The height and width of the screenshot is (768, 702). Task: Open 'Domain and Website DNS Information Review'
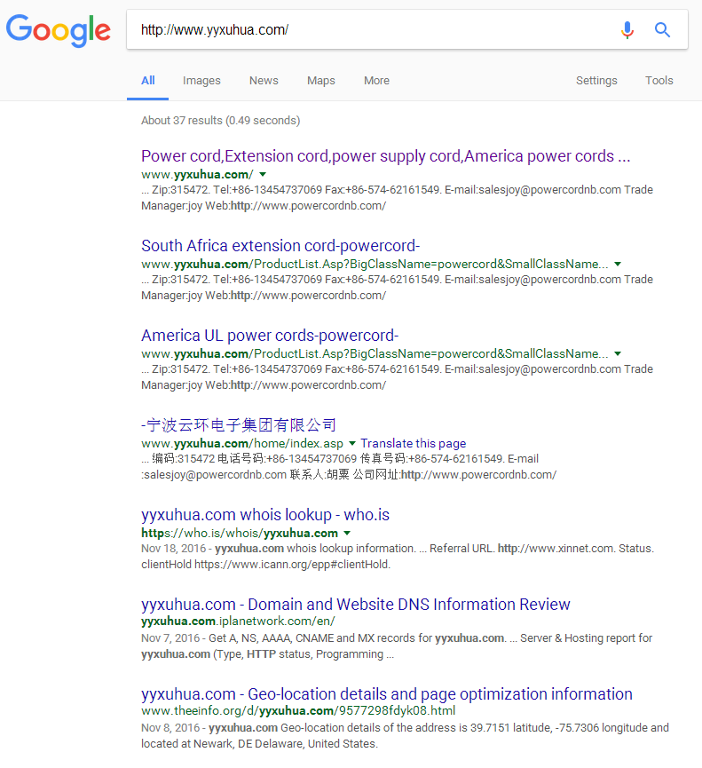[355, 604]
